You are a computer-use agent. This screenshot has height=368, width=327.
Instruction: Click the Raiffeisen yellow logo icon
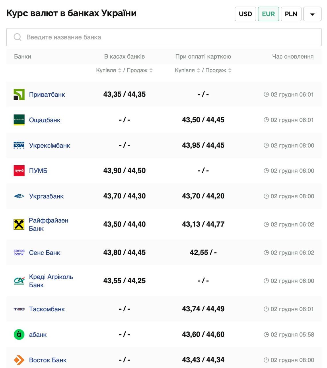[19, 225]
